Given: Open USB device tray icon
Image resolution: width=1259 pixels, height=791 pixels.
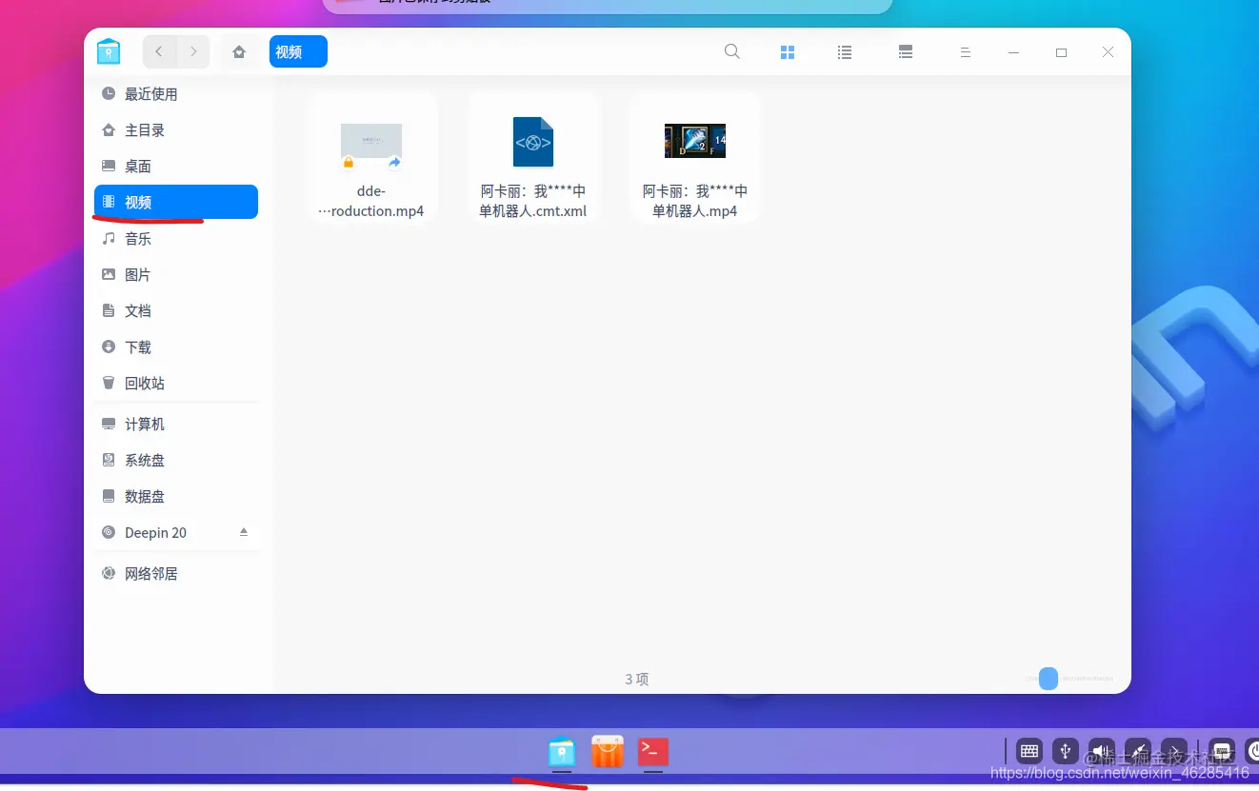Looking at the screenshot, I should click(x=1065, y=751).
